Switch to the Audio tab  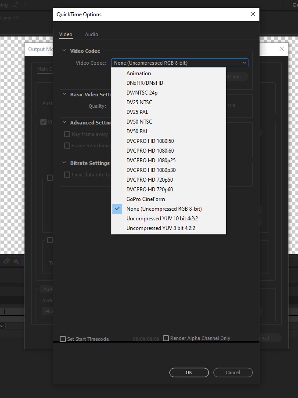click(x=91, y=34)
